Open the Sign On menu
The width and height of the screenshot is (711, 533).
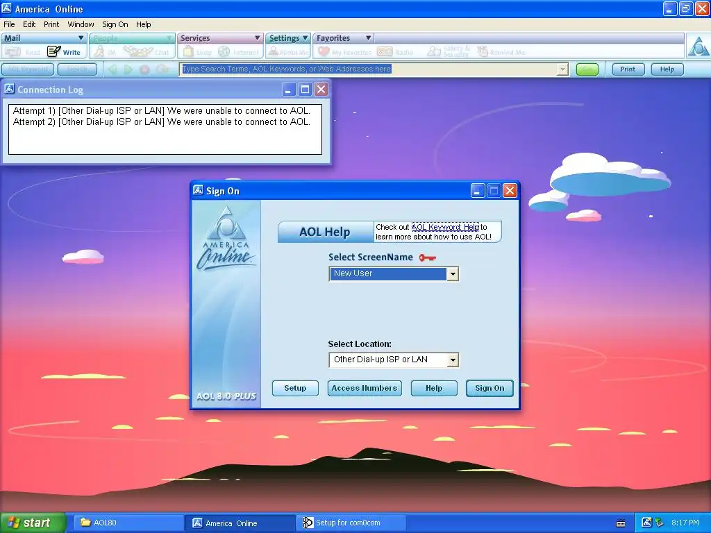pyautogui.click(x=115, y=24)
